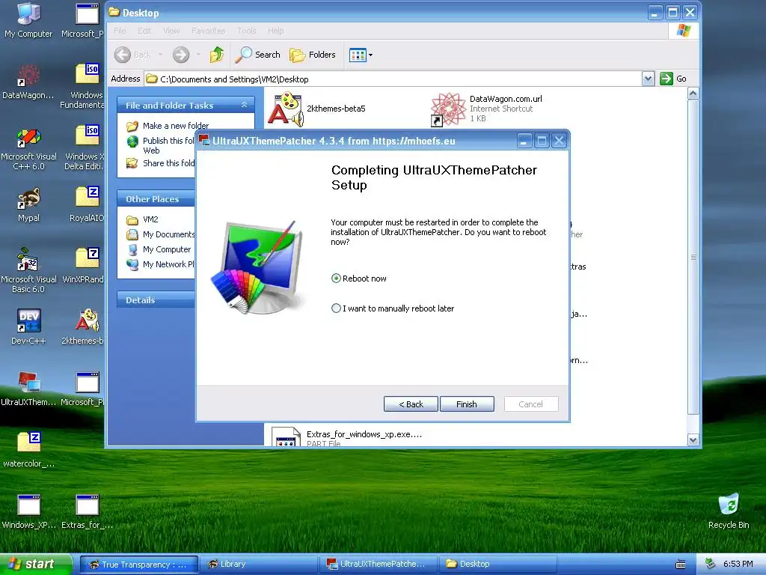The height and width of the screenshot is (575, 766).
Task: Open Microsoft Visual Basic 6.0 shortcut
Action: (x=28, y=270)
